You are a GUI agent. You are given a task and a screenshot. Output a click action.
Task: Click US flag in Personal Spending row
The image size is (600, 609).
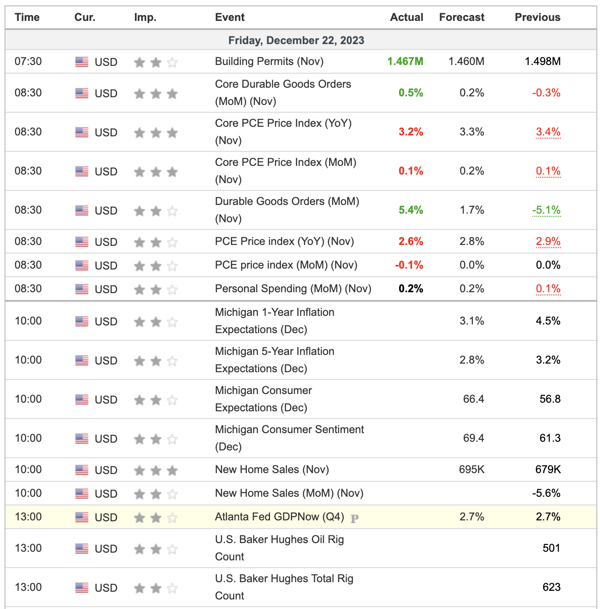pyautogui.click(x=82, y=289)
